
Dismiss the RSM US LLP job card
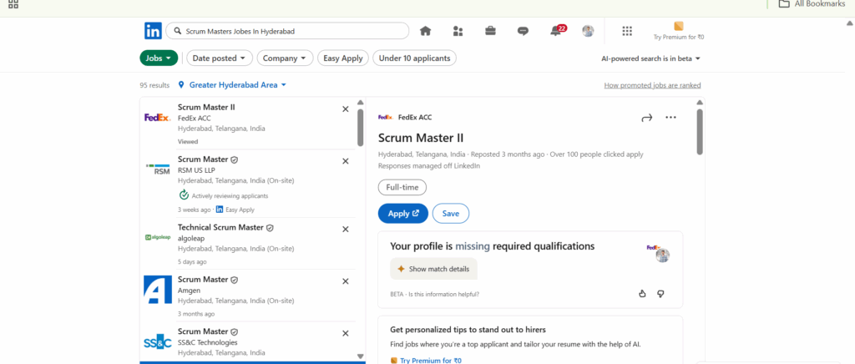pyautogui.click(x=345, y=161)
